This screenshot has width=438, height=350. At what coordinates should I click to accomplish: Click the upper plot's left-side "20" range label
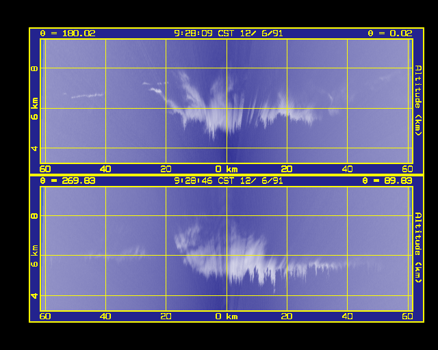pos(166,169)
